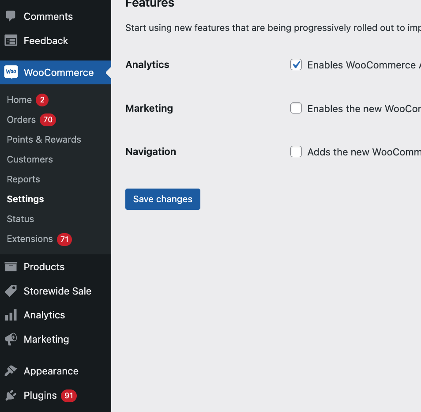421x412 pixels.
Task: Click the Home submenu item
Action: click(19, 100)
